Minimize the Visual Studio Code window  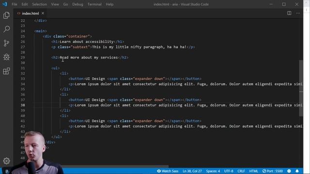point(271,4)
